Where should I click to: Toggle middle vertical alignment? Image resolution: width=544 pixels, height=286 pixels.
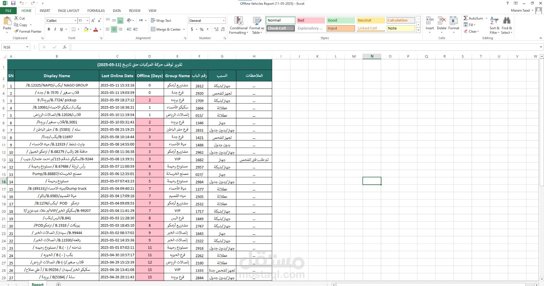point(114,20)
